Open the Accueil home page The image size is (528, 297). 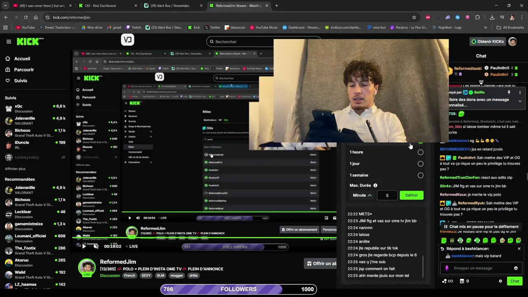pyautogui.click(x=17, y=59)
